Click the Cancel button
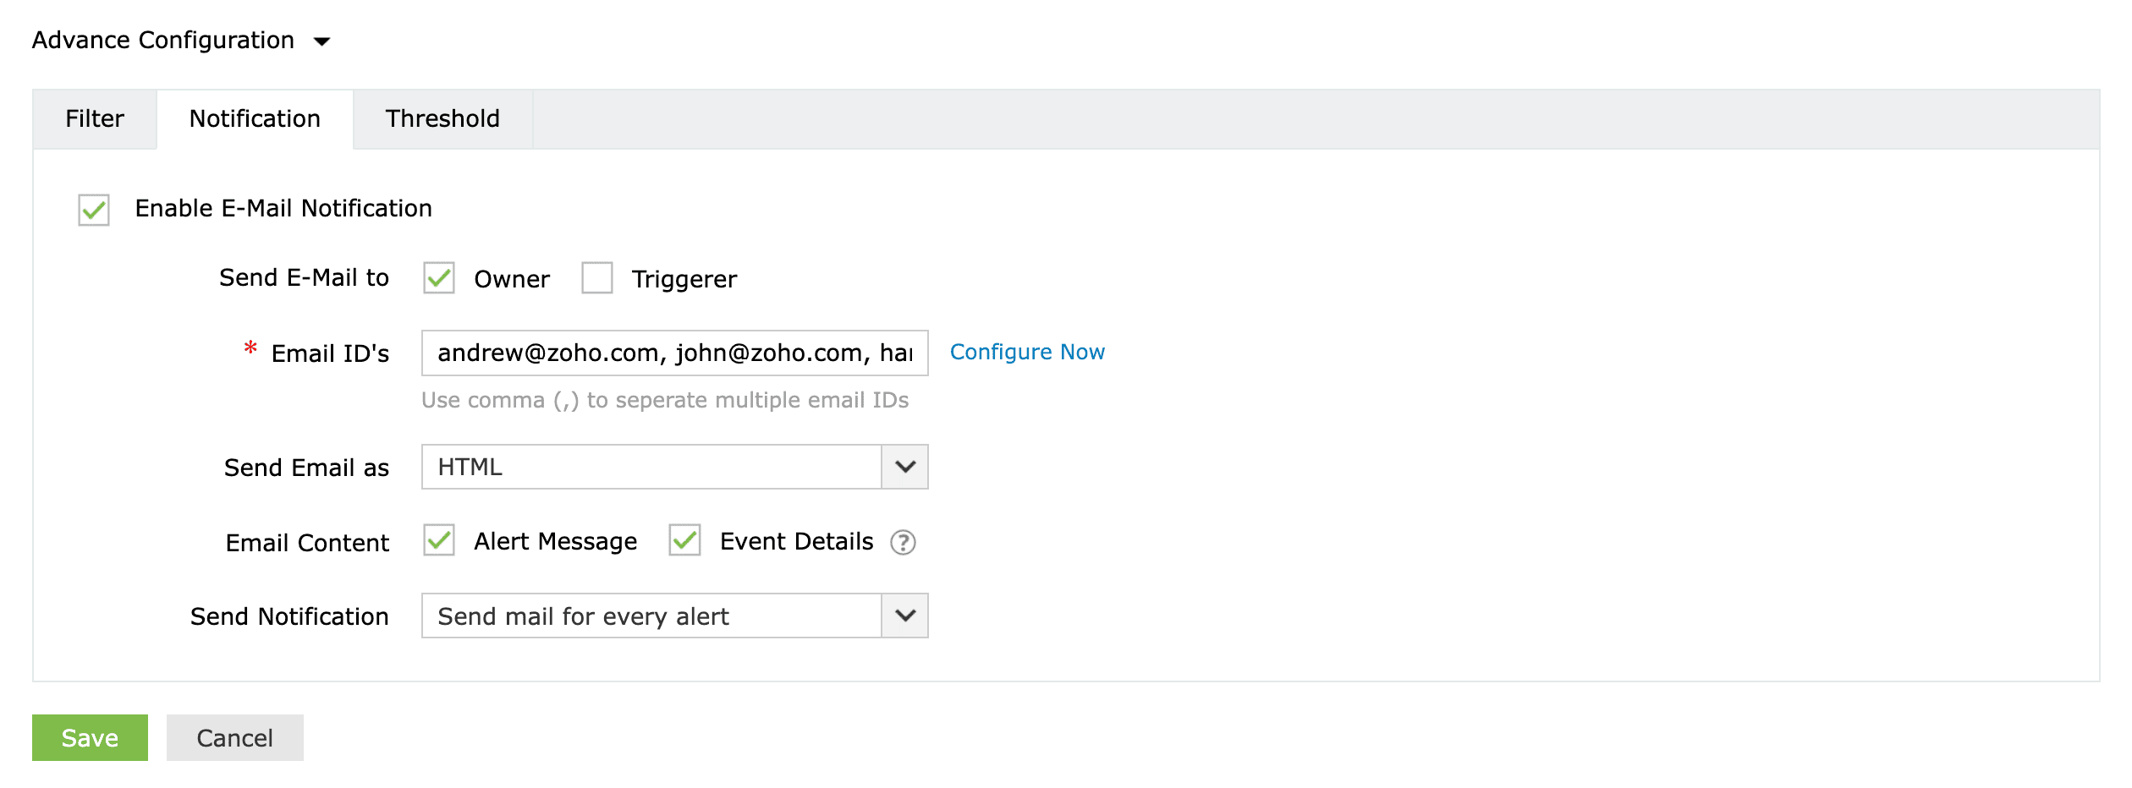 [234, 736]
